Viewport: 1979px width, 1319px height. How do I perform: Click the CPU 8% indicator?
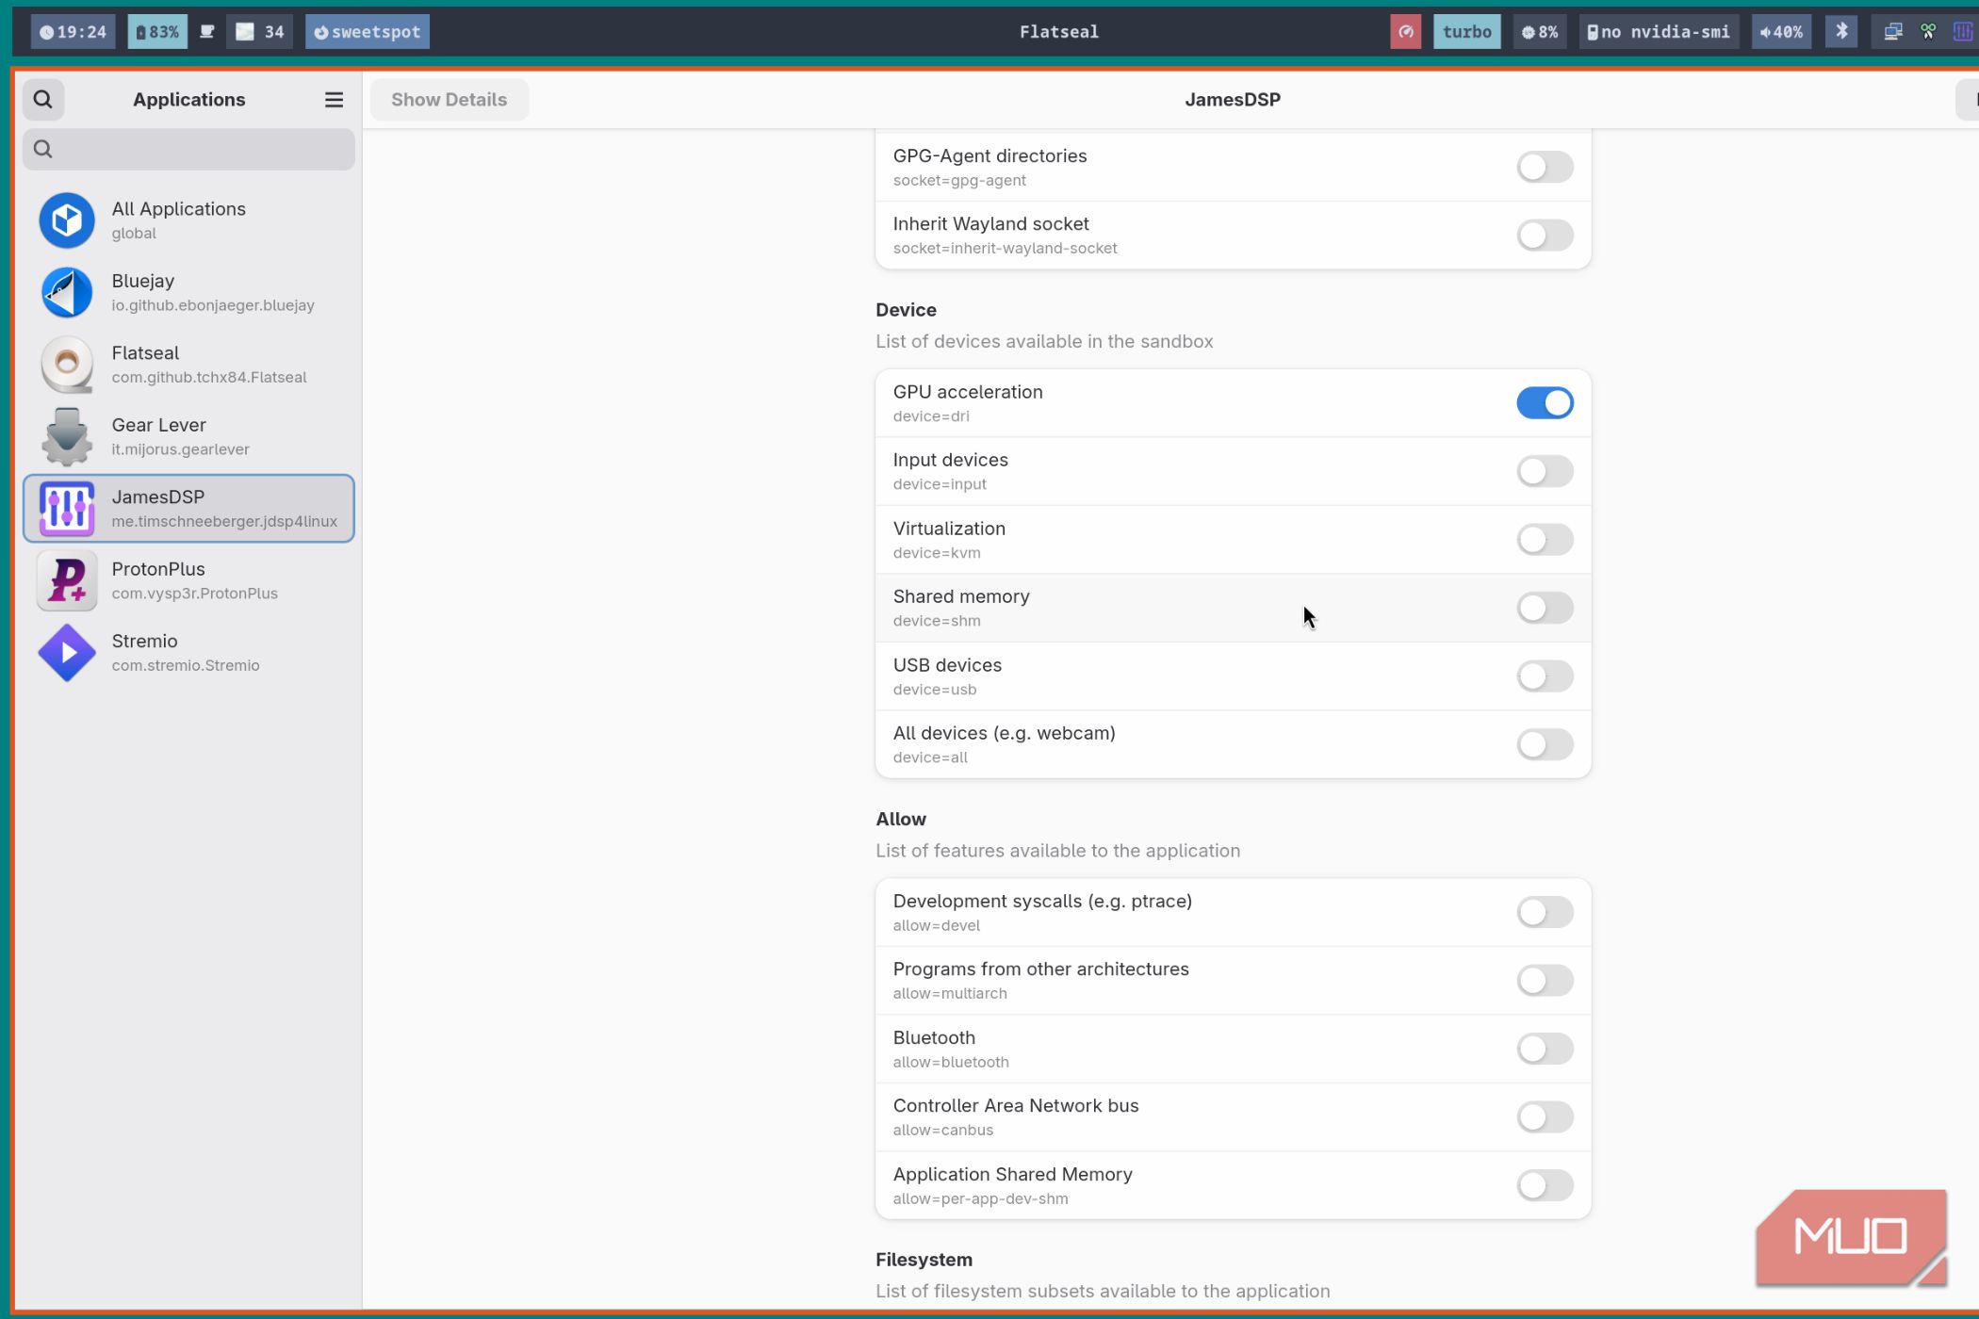tap(1540, 32)
